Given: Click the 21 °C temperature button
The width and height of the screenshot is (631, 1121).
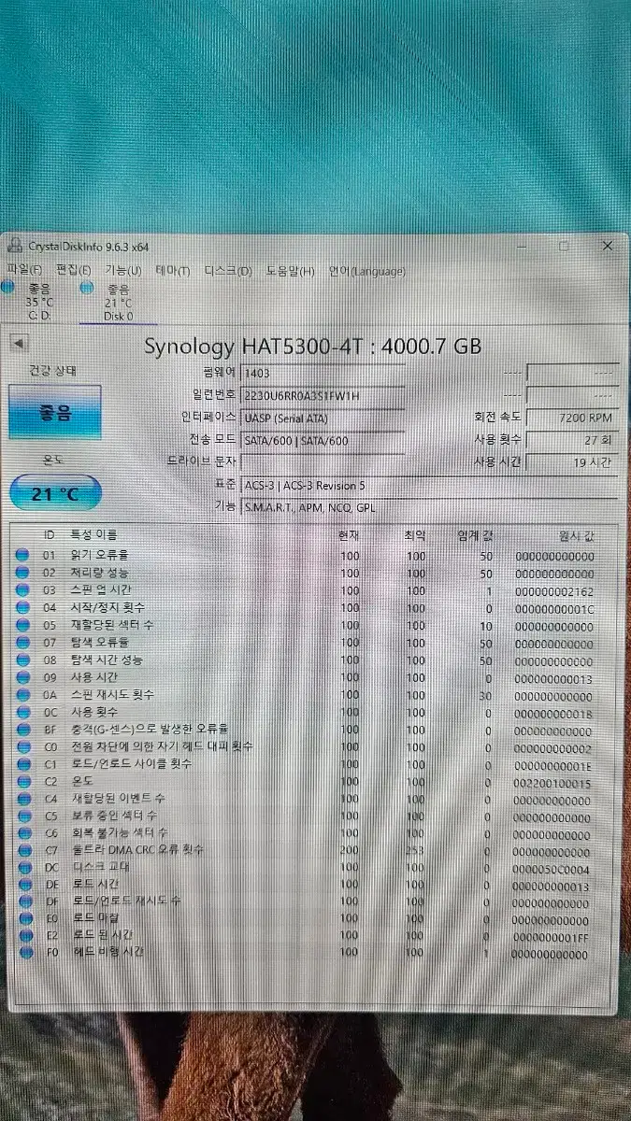Looking at the screenshot, I should pyautogui.click(x=54, y=494).
